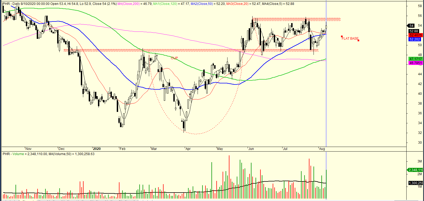This screenshot has height=201, width=424.
Task: Click the Apr month label on time axis
Action: (x=188, y=149)
